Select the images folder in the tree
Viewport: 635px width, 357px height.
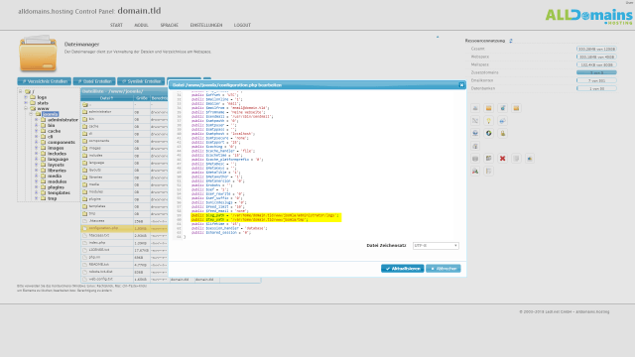56,148
